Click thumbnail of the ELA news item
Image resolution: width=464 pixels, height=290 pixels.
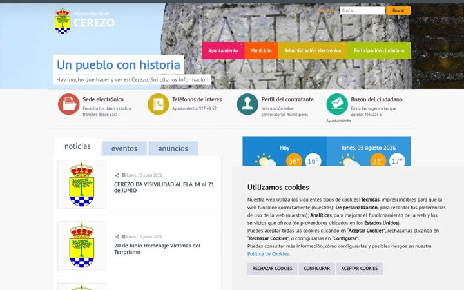pos(82,184)
